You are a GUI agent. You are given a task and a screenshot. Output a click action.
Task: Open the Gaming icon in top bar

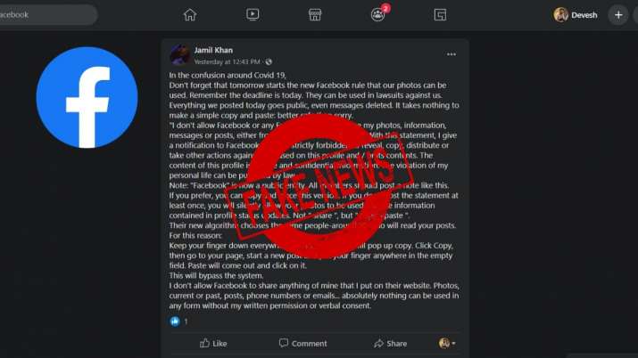click(x=440, y=15)
